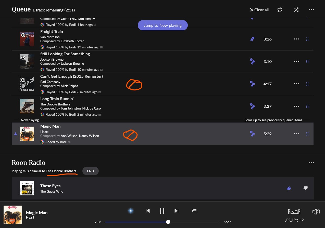The width and height of the screenshot is (325, 228).
Task: Open composer Mick Ralphs
Action: 69,86
